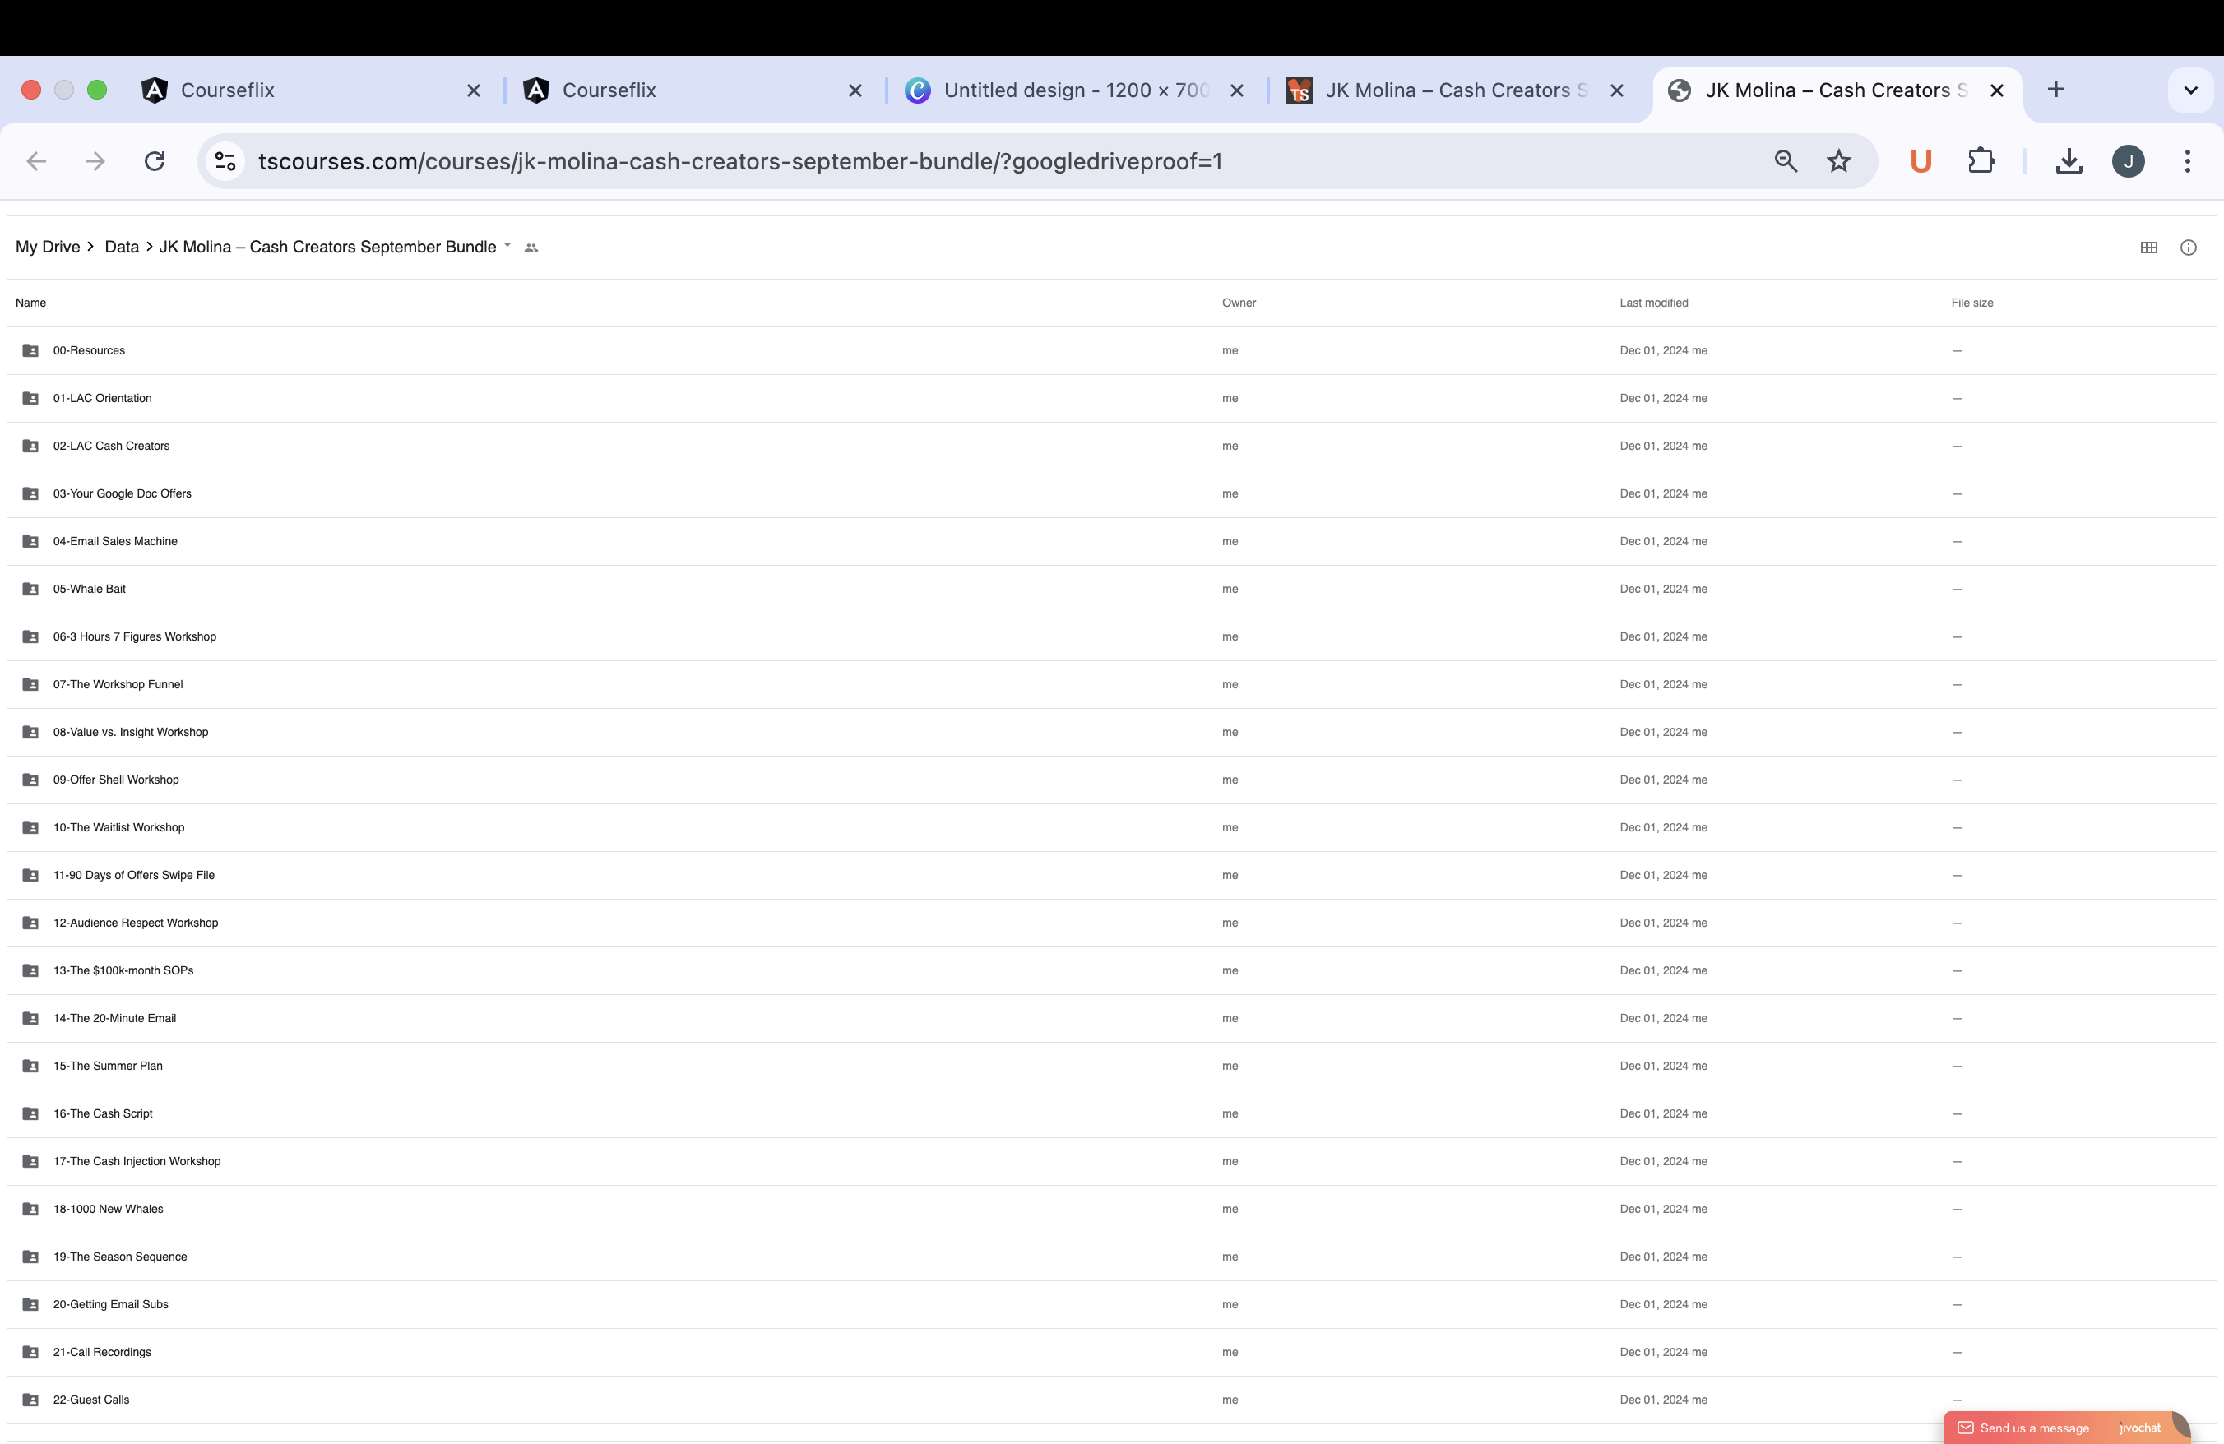Open the 00-Resources folder

1111,351
